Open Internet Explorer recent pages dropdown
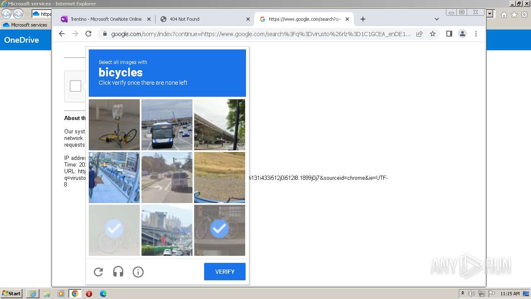Viewport: 531px width, 299px height. 27,14
